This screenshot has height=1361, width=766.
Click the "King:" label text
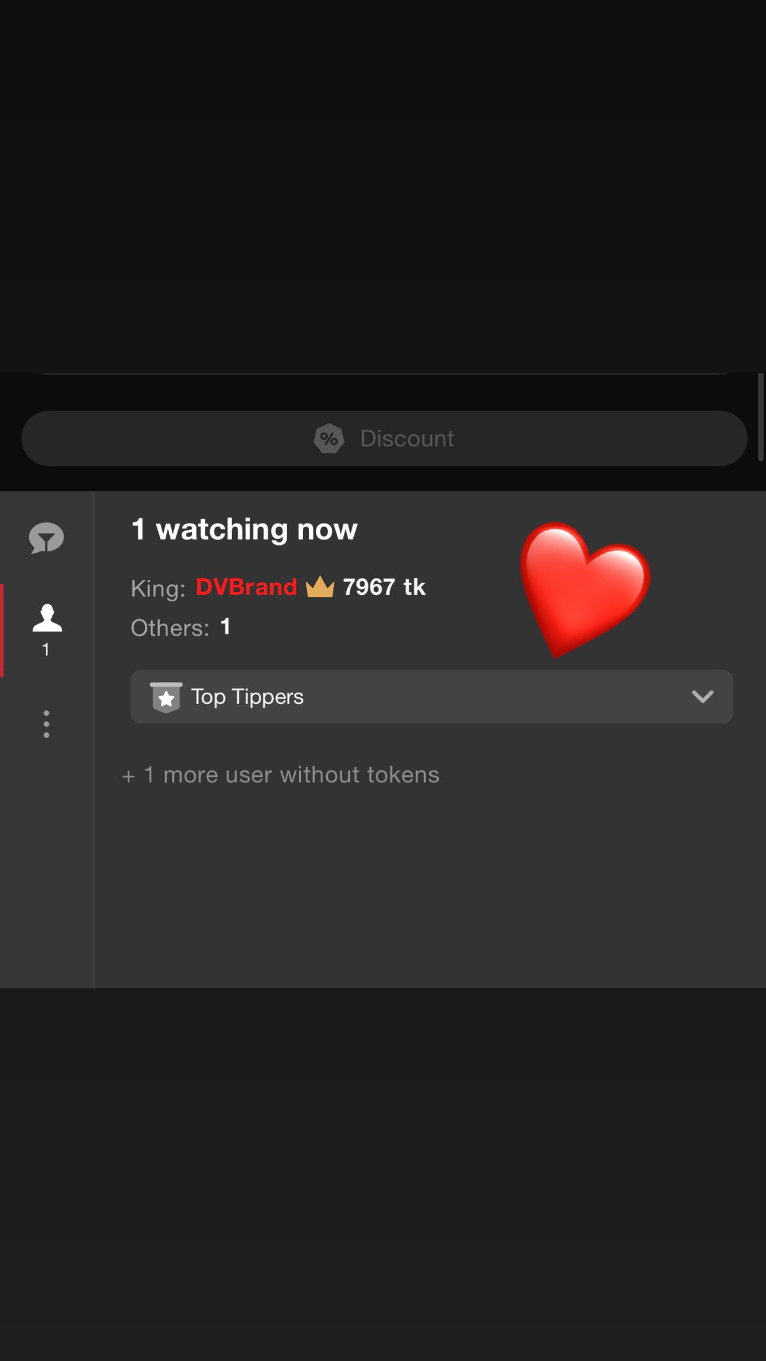point(158,588)
